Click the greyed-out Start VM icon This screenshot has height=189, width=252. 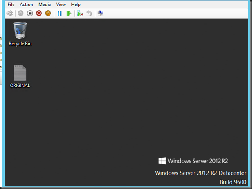pos(21,13)
